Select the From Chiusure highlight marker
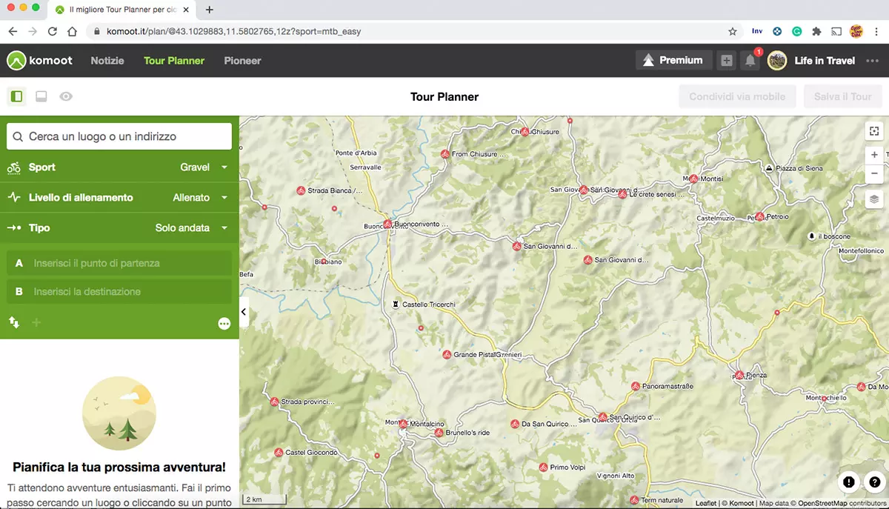The width and height of the screenshot is (889, 509). pos(444,154)
